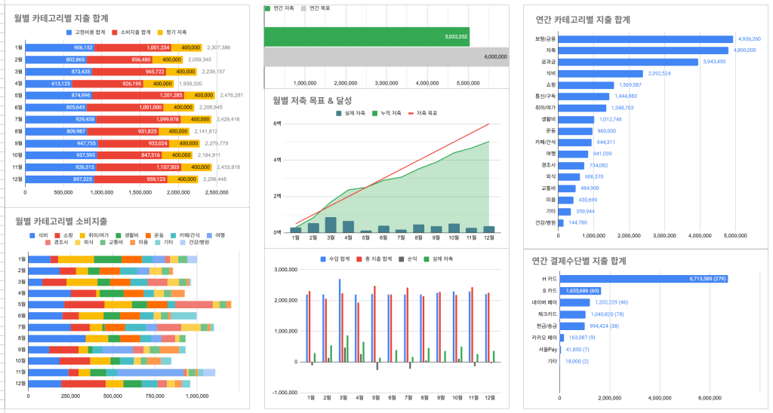
Task: Click the 5월 total label 2,476,281
Action: tap(232, 95)
